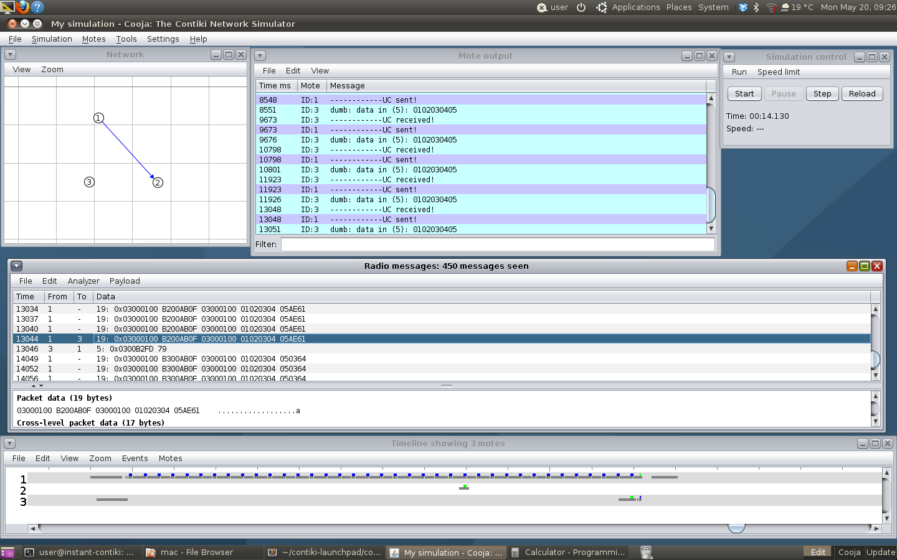This screenshot has width=897, height=560.
Task: Click the Step button
Action: (x=822, y=94)
